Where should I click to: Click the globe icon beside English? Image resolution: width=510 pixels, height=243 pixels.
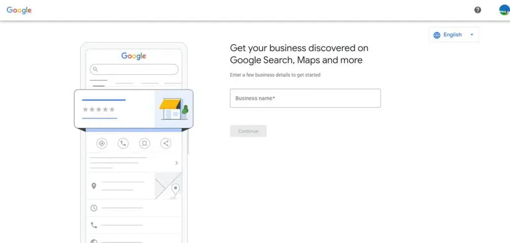tap(437, 35)
